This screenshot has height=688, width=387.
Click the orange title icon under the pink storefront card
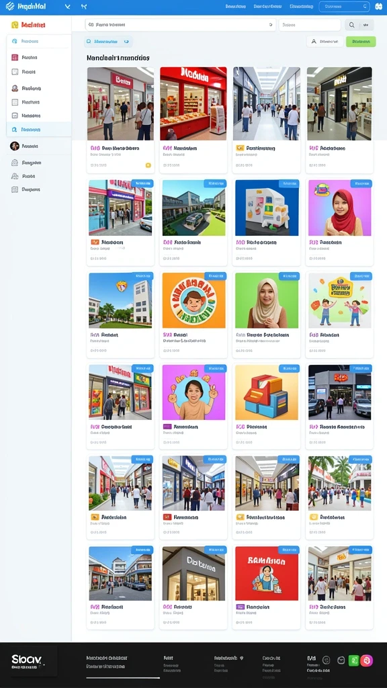click(x=94, y=242)
